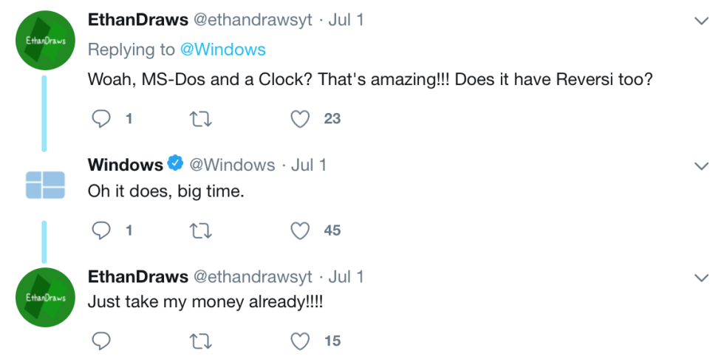The image size is (724, 362).
Task: Open the Jul 1 timestamp on Windows tweet
Action: (309, 165)
